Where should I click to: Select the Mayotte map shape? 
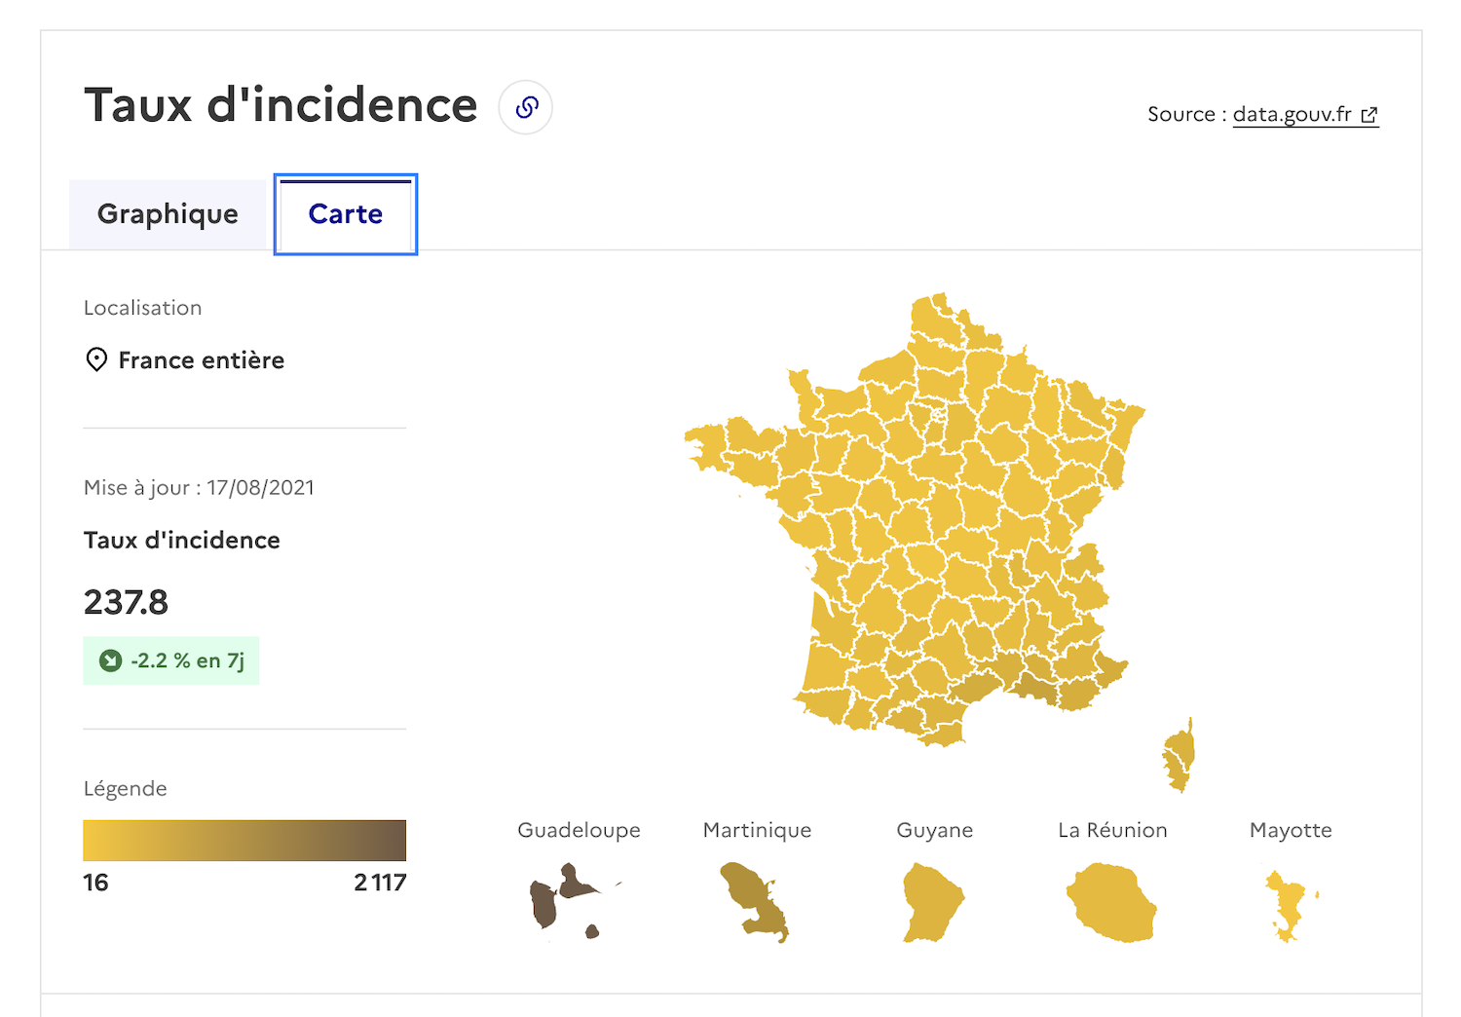1290,906
